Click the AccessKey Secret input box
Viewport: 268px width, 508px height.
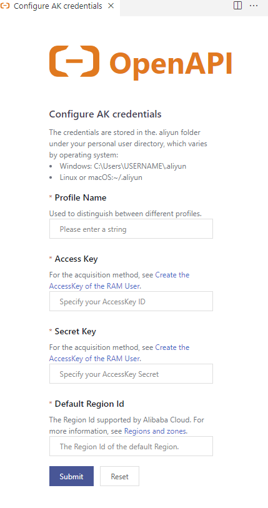[x=131, y=374]
